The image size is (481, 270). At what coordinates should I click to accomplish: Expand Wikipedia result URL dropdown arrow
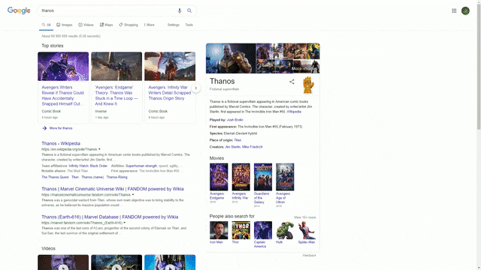[x=99, y=149]
